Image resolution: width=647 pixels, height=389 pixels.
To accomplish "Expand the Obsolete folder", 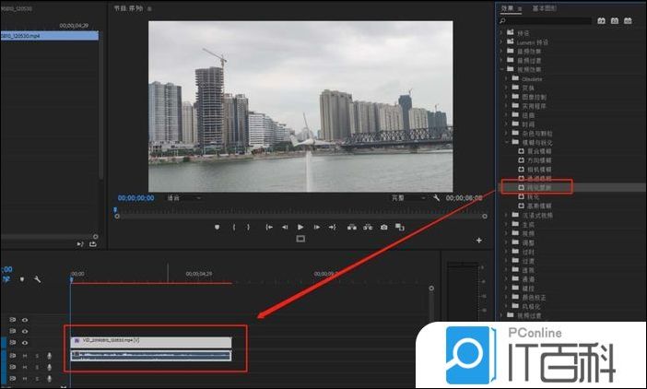I will [507, 78].
